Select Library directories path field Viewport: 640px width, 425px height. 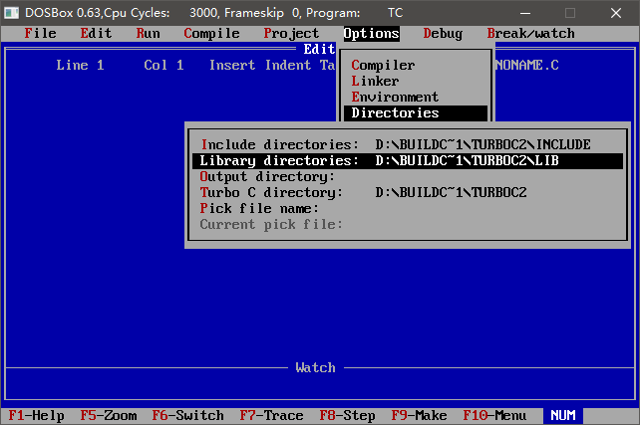tap(482, 161)
